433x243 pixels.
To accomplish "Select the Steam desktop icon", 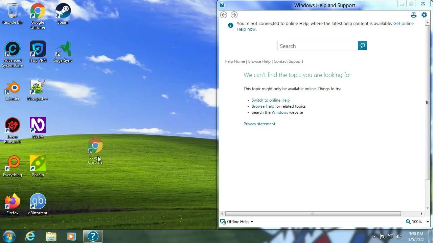I will click(63, 14).
